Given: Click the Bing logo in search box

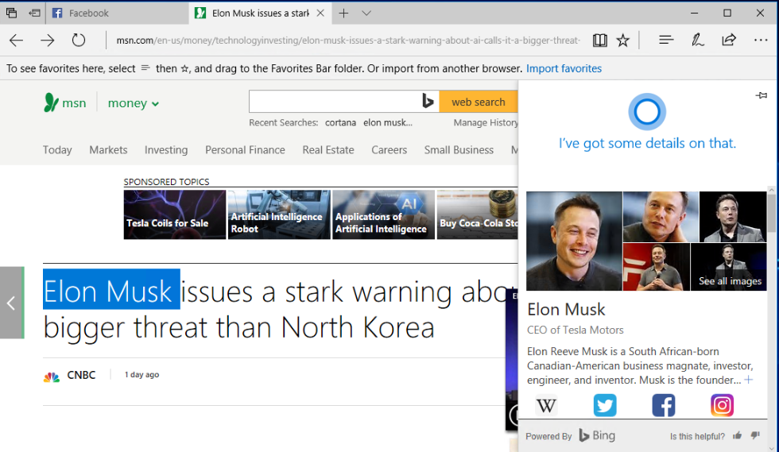Looking at the screenshot, I should (428, 102).
